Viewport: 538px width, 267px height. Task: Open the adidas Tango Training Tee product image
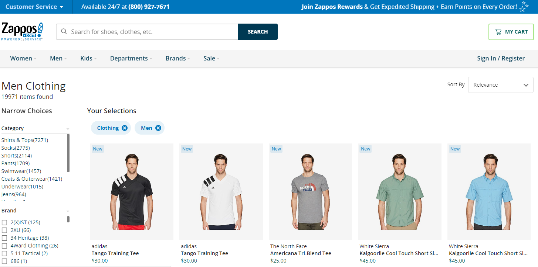[x=132, y=191]
